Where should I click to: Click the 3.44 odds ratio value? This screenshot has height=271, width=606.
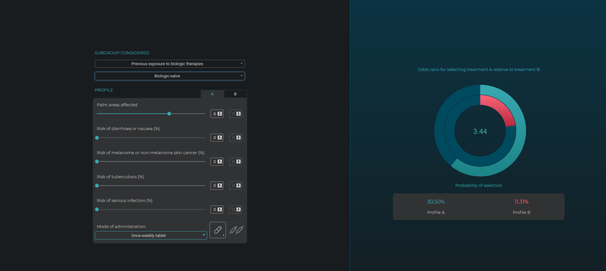click(x=480, y=131)
